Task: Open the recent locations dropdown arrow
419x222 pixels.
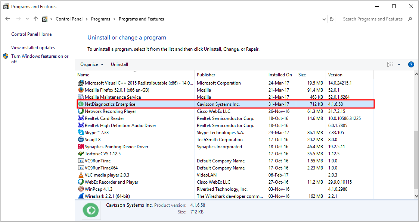Action: click(27, 19)
